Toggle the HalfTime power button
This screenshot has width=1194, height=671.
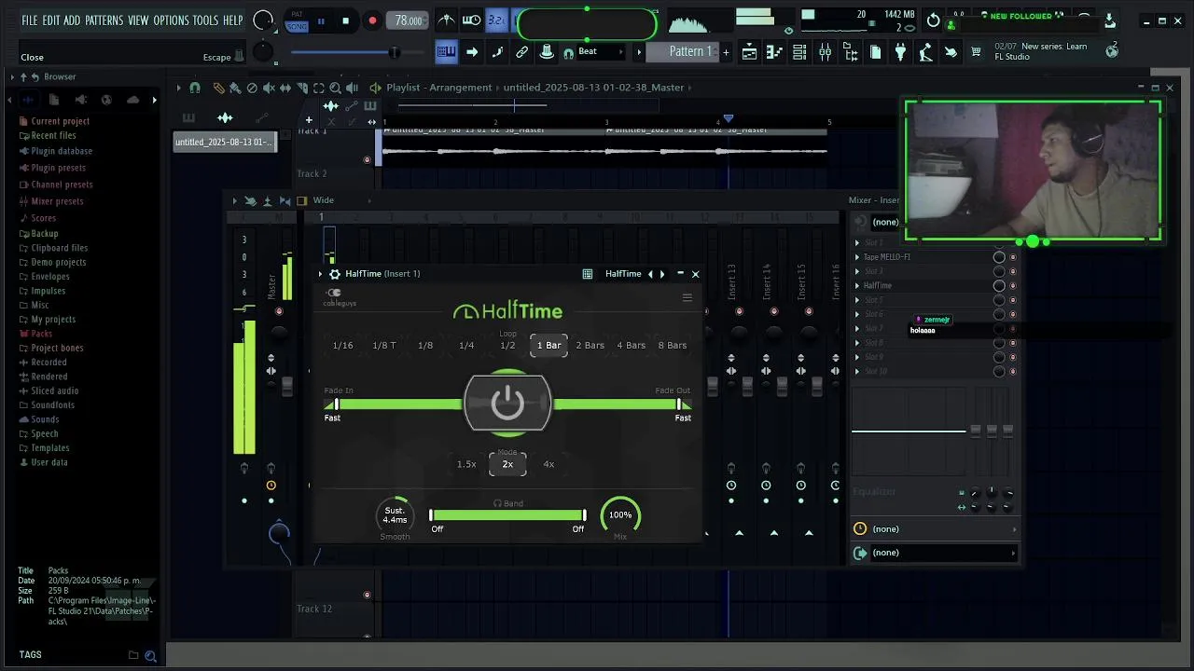(507, 404)
